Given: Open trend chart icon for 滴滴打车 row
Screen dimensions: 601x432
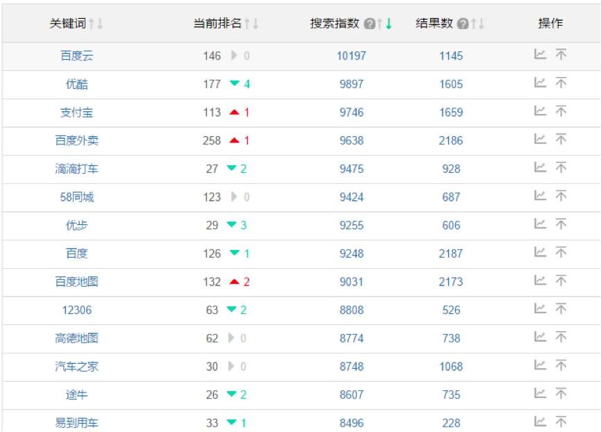Looking at the screenshot, I should (540, 167).
